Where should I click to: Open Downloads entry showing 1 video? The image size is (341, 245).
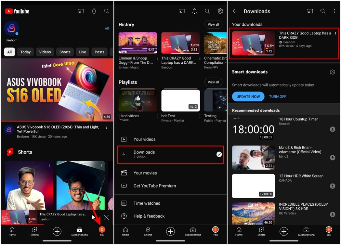170,154
